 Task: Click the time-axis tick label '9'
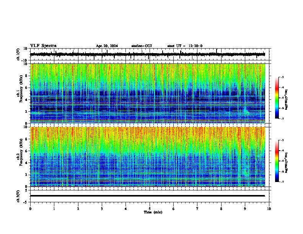(245, 209)
